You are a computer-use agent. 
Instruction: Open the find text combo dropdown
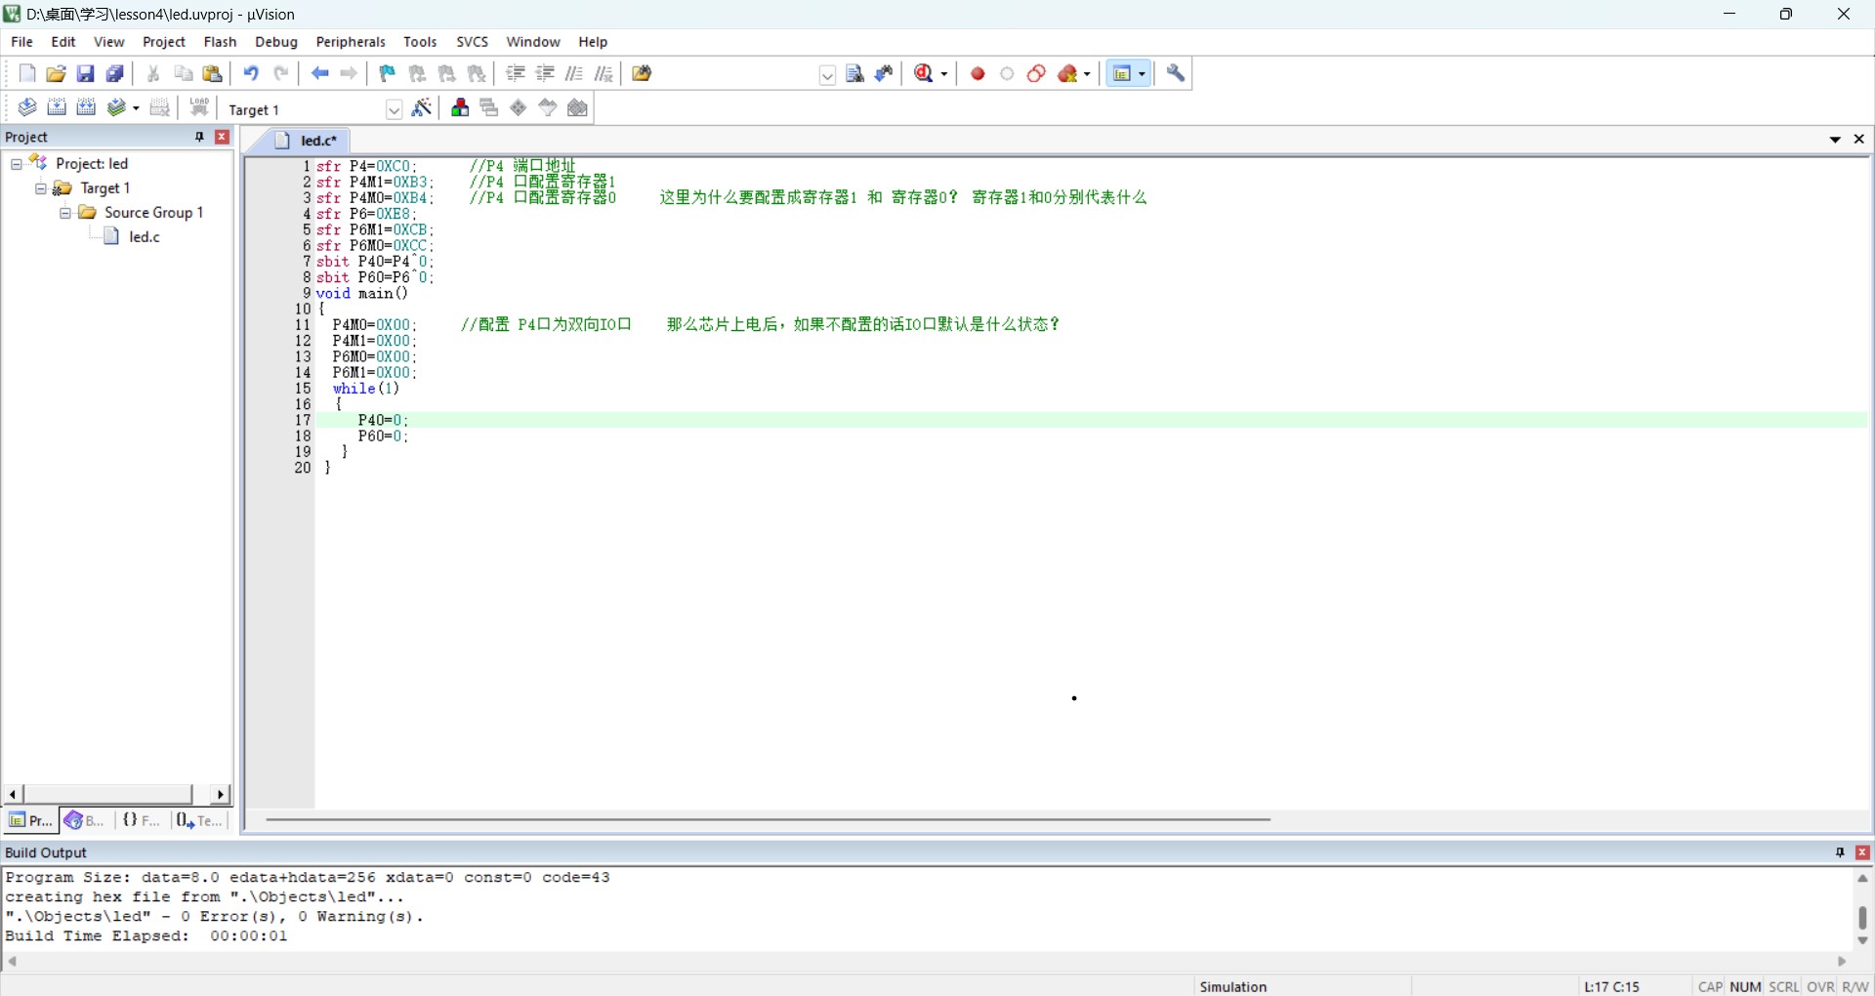pos(827,75)
